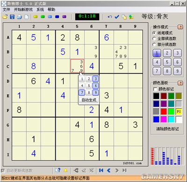Pick the white color swatch

coord(179,119)
